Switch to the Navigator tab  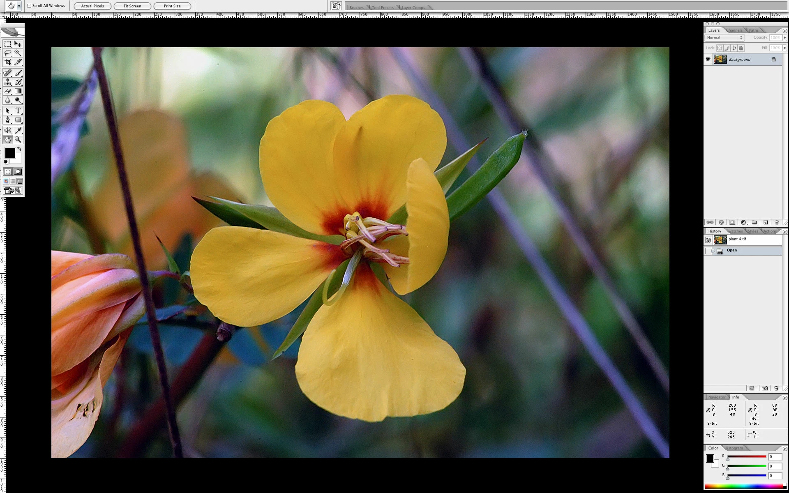click(x=717, y=397)
